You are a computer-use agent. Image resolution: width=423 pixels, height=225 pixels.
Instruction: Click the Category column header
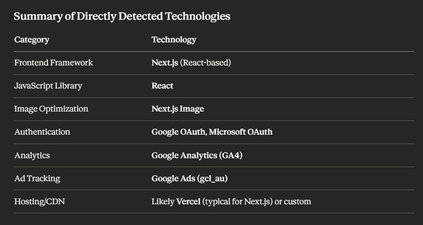click(x=32, y=40)
